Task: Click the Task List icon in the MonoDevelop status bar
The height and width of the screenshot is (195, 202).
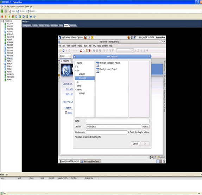Action: tap(158, 157)
